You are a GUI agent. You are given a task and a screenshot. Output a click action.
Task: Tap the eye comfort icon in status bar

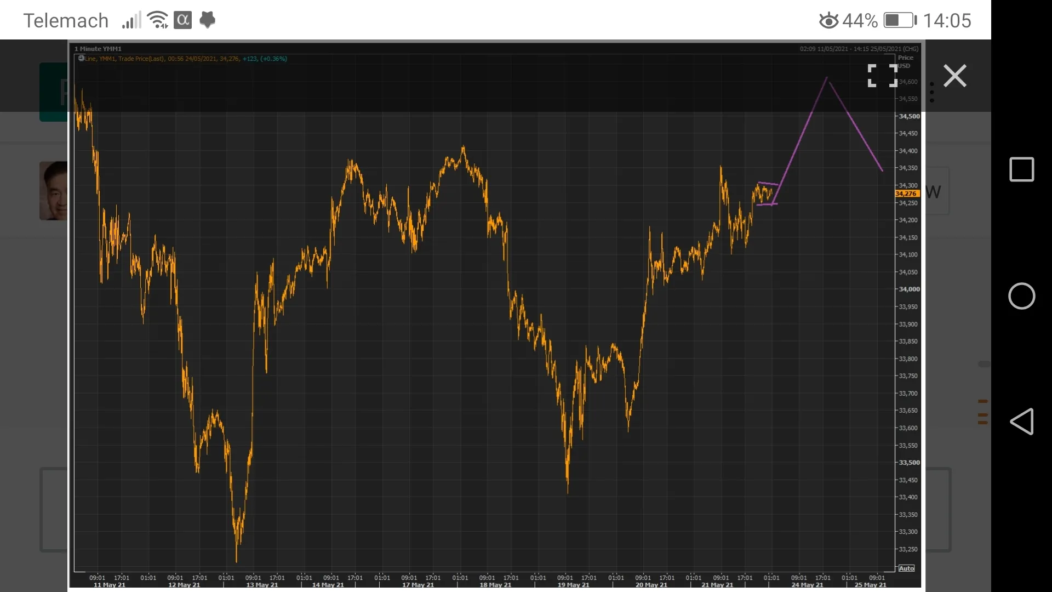(x=828, y=21)
